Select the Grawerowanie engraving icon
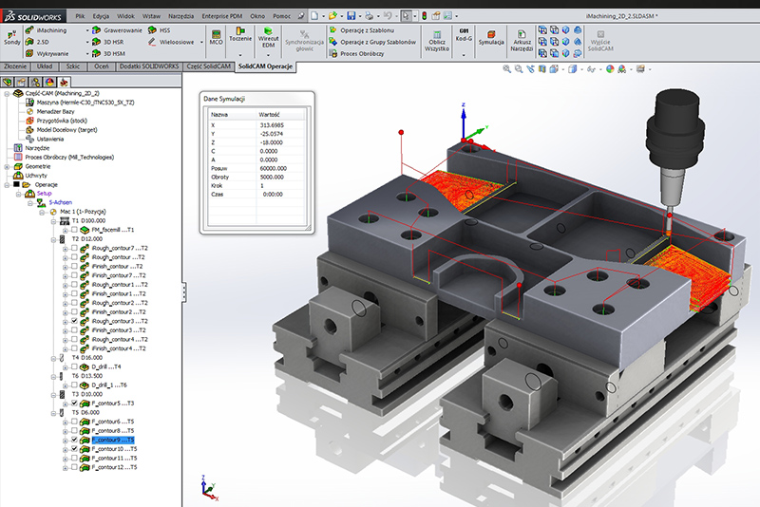Screen dimensions: 760x507 tap(97, 30)
